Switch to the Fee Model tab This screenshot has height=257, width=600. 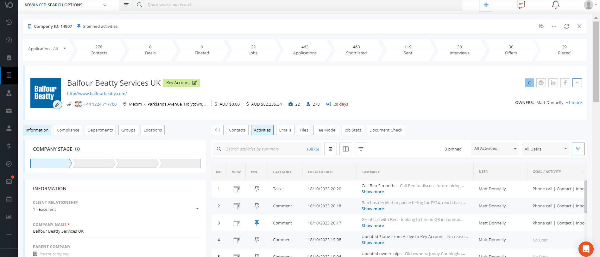point(326,130)
